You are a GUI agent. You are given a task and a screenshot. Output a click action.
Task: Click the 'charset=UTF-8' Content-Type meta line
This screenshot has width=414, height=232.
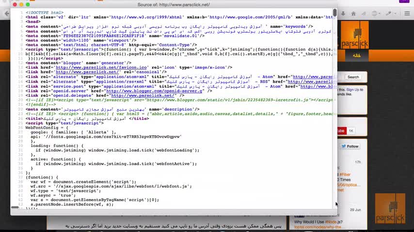point(111,45)
